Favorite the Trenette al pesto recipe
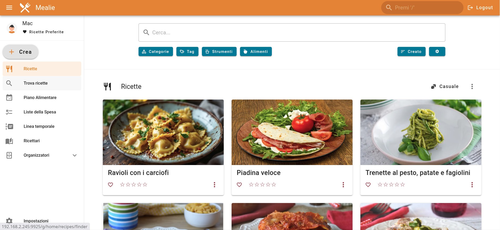The height and width of the screenshot is (230, 500). (x=368, y=184)
